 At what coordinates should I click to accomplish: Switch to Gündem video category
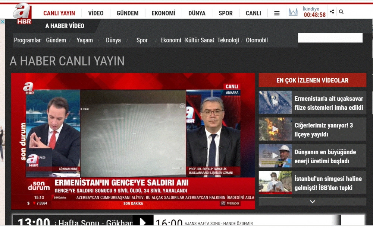(x=56, y=40)
